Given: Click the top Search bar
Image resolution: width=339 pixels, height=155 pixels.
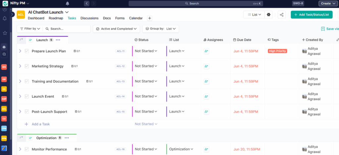Looking at the screenshot, I should (196, 3).
